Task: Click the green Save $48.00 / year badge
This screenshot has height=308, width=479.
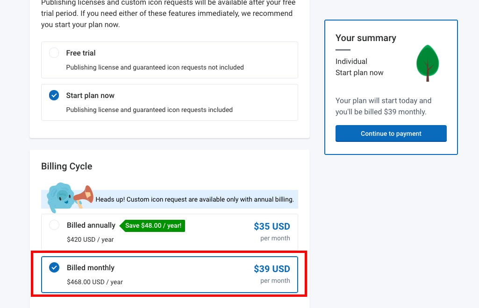Action: click(153, 226)
